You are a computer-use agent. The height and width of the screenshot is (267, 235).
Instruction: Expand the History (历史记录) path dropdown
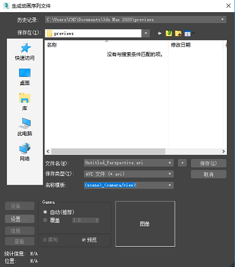coord(222,20)
